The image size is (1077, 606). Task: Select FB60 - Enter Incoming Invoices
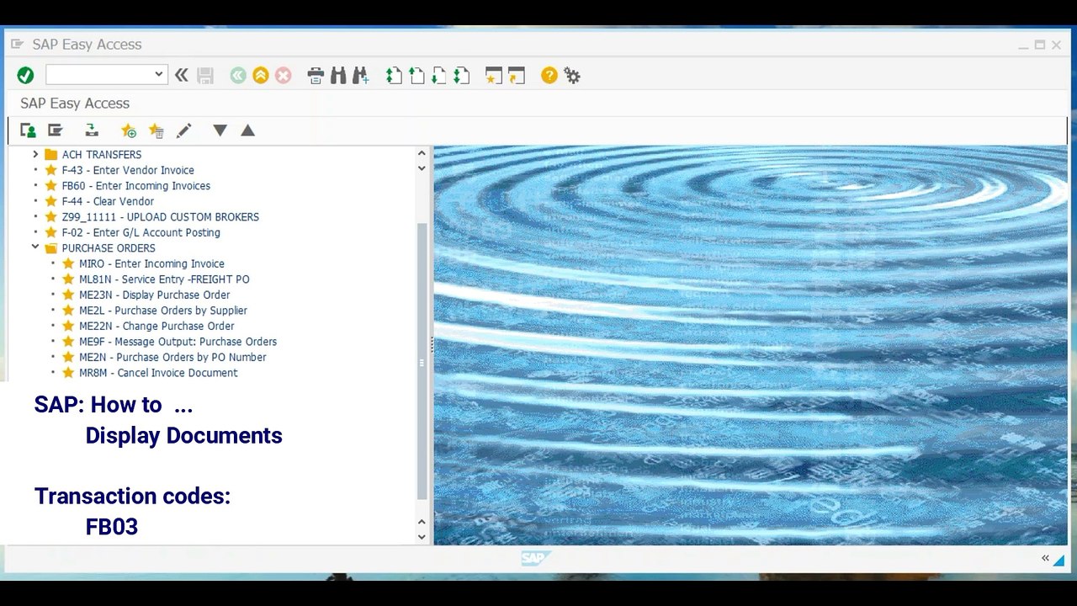136,186
